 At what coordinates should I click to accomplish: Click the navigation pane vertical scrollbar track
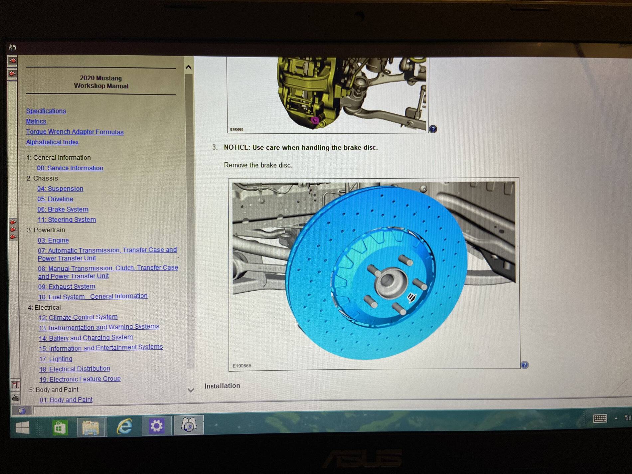tap(190, 221)
